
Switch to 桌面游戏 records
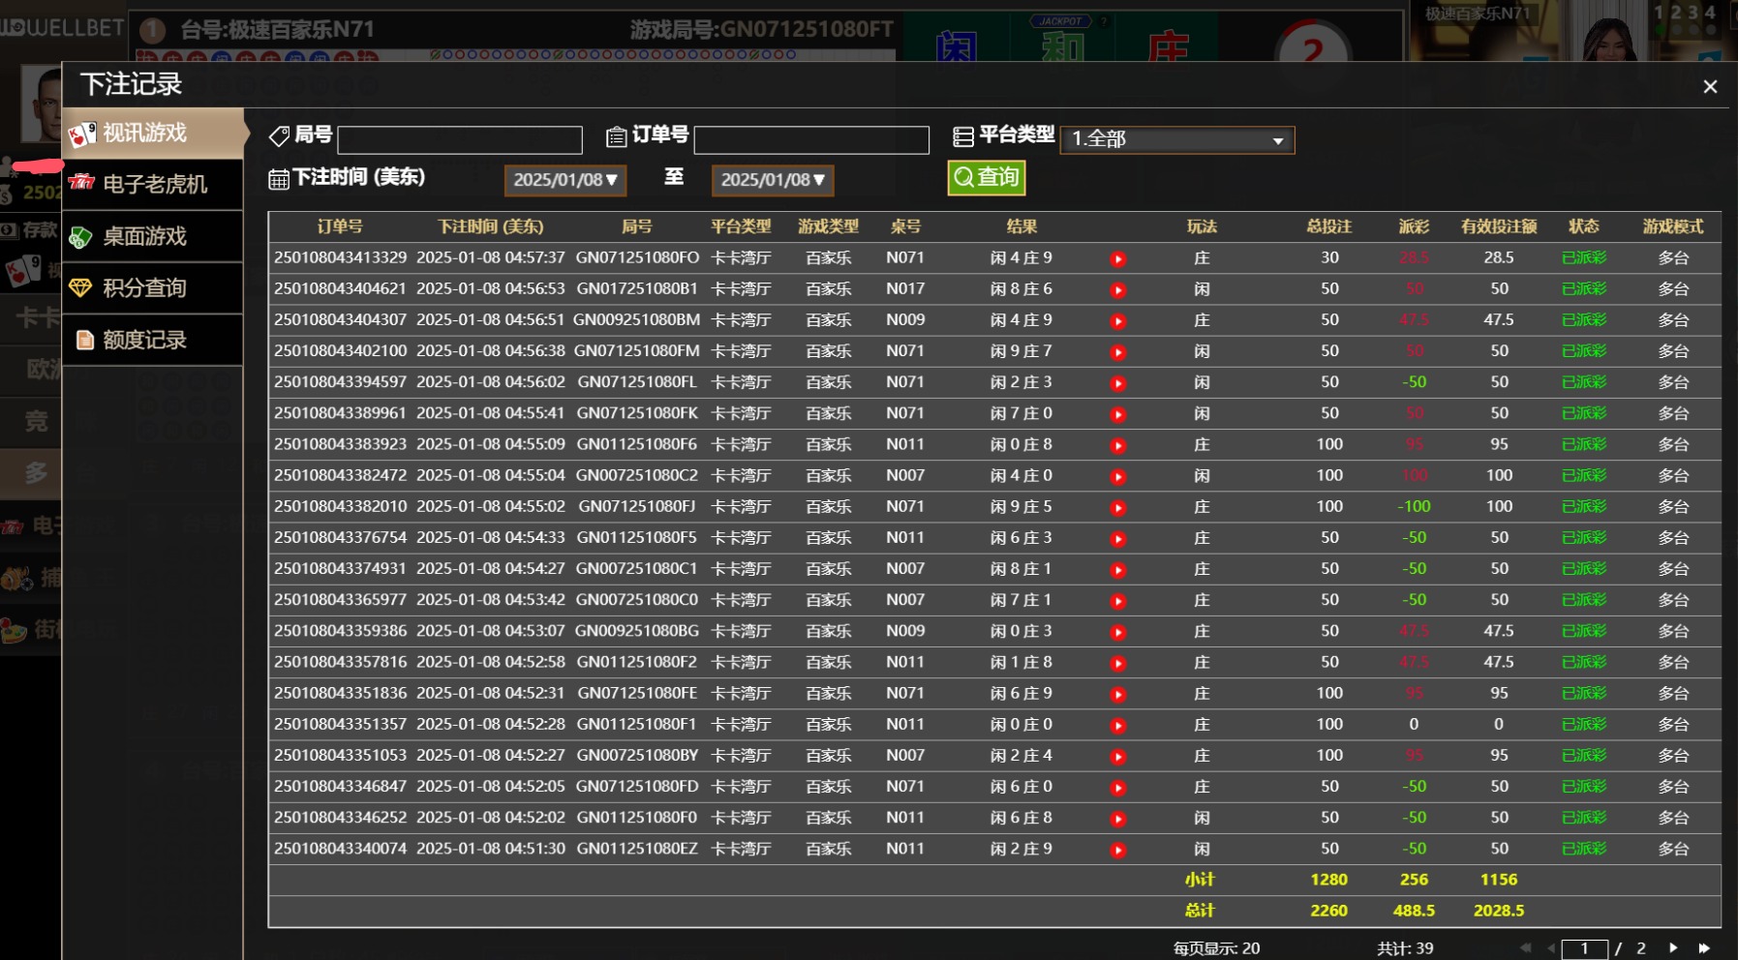[x=153, y=236]
